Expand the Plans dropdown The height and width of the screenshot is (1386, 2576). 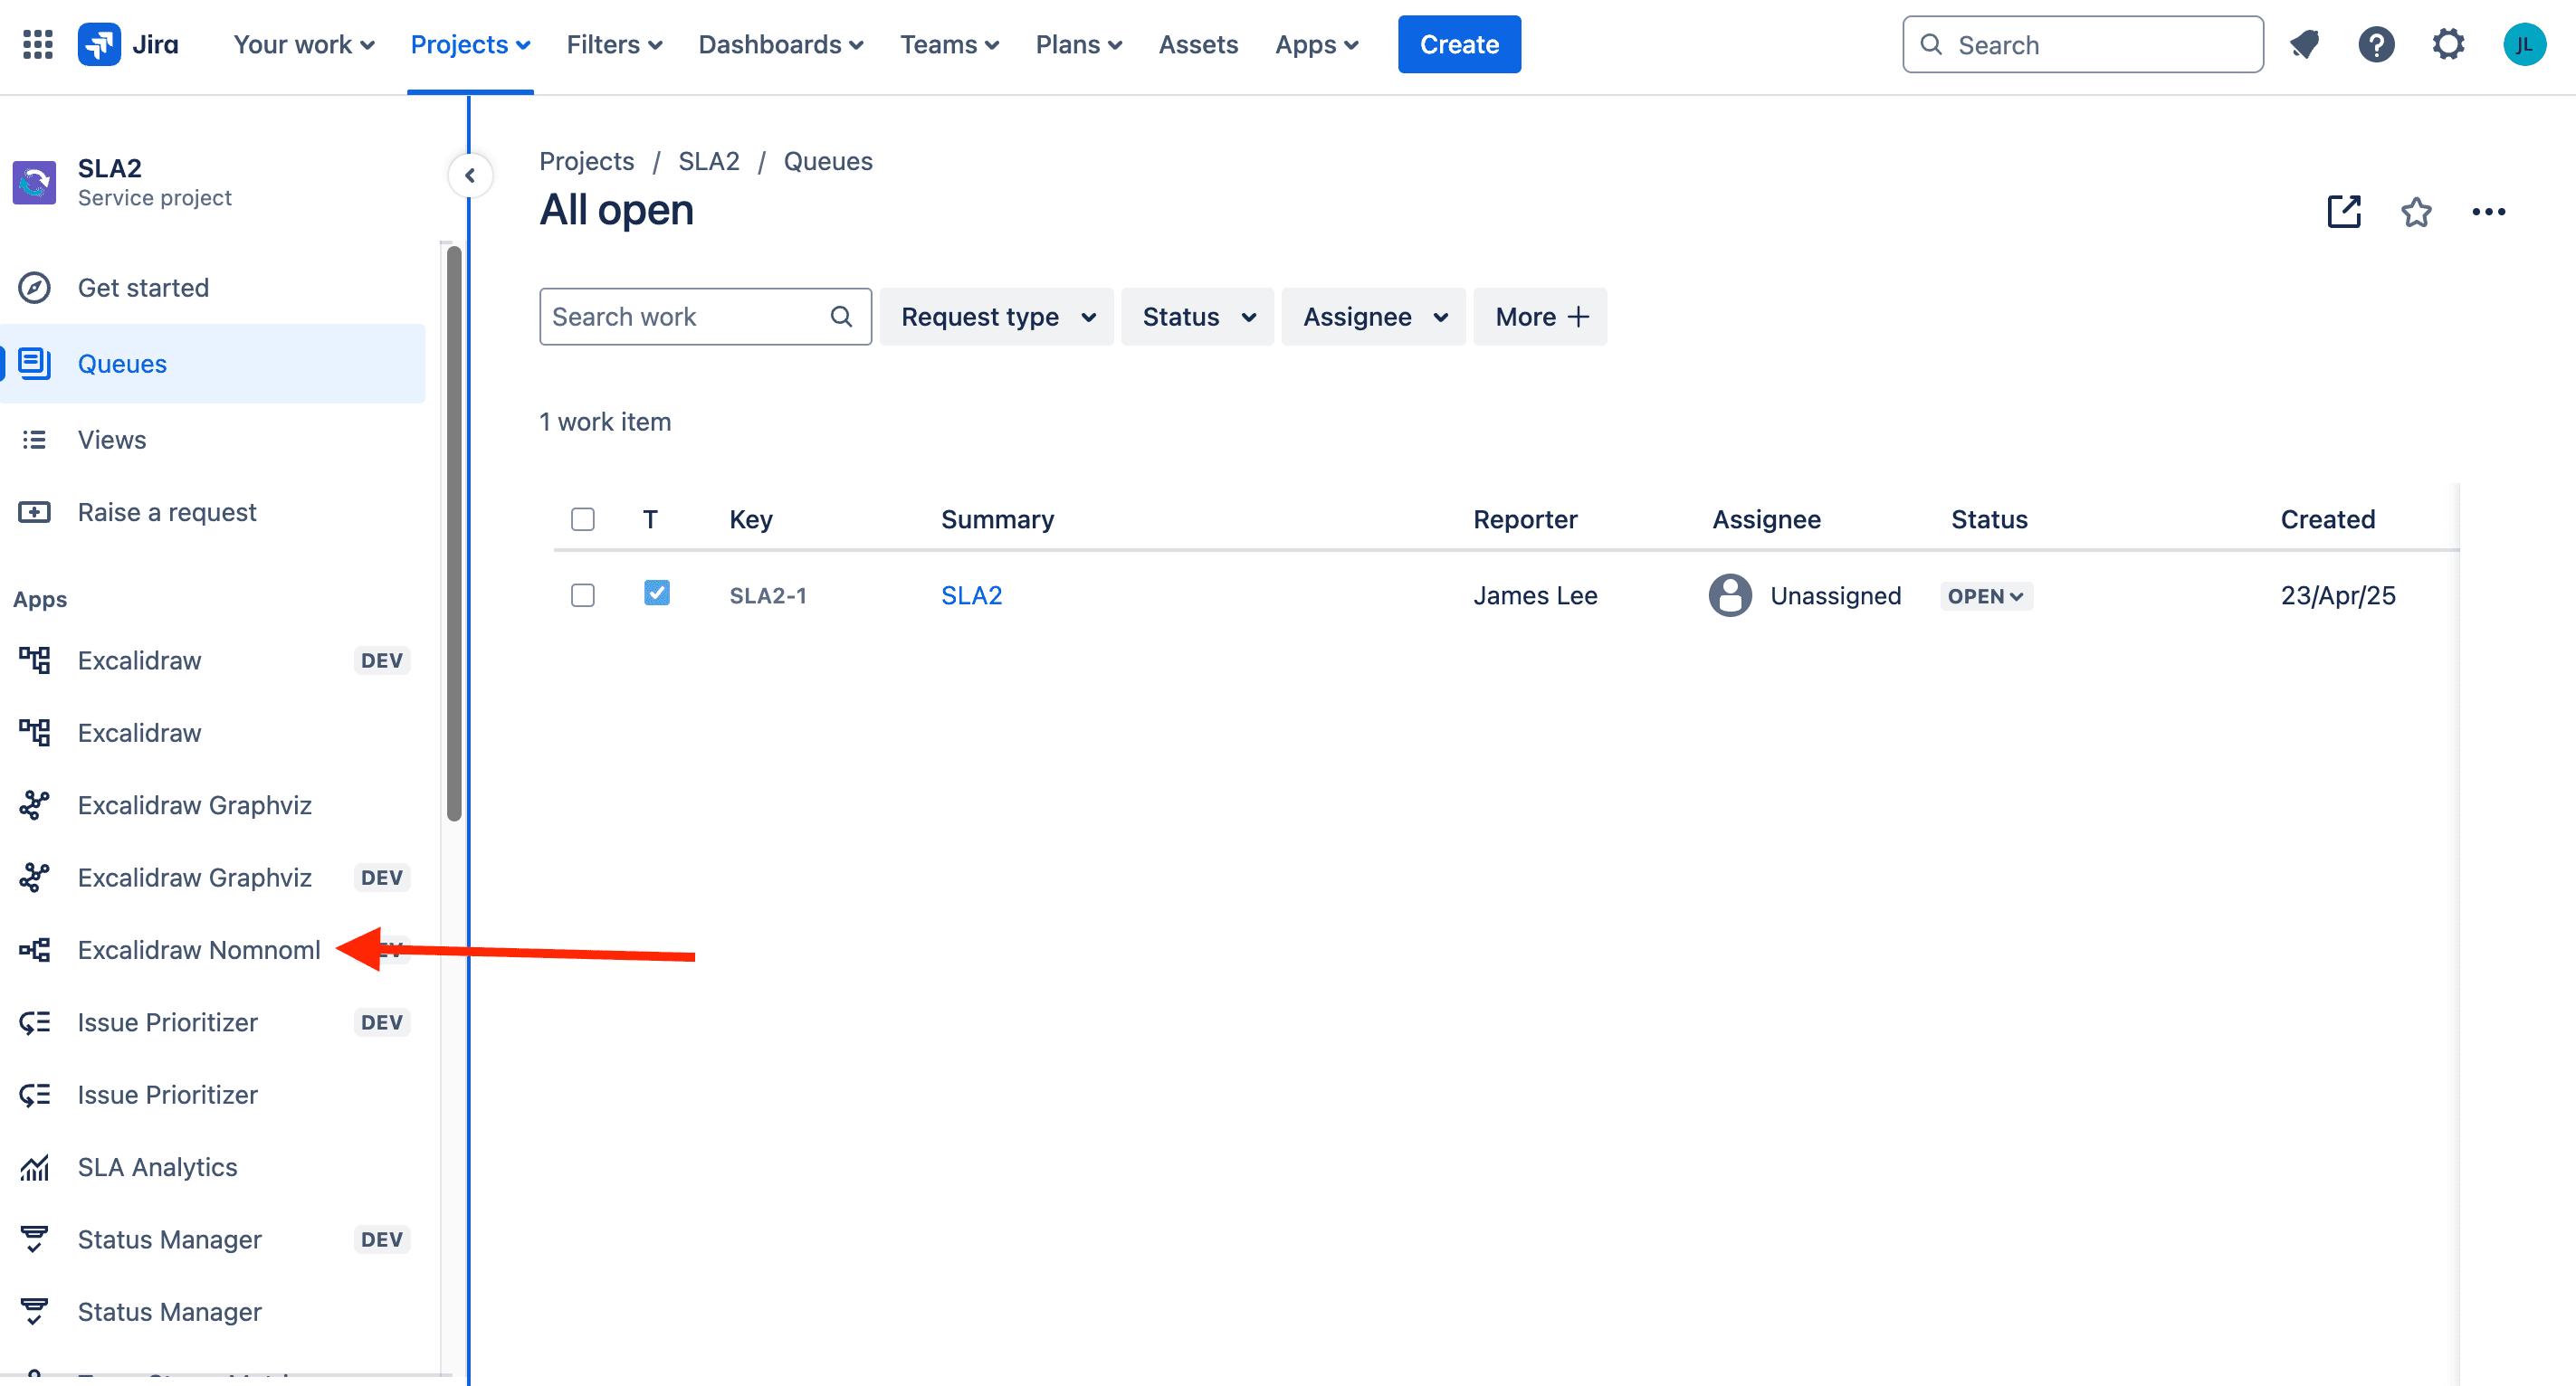tap(1078, 45)
